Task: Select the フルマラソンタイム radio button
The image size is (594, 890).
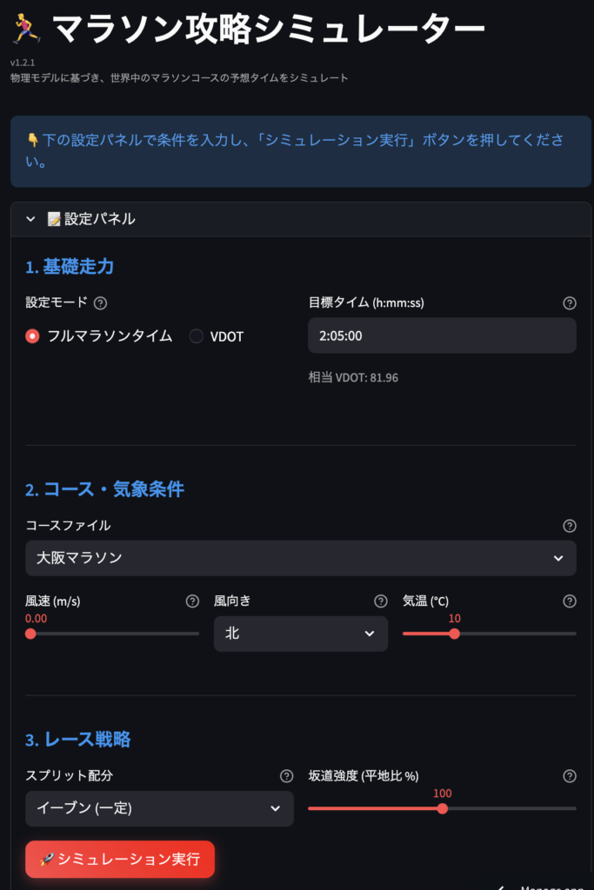Action: click(x=30, y=336)
